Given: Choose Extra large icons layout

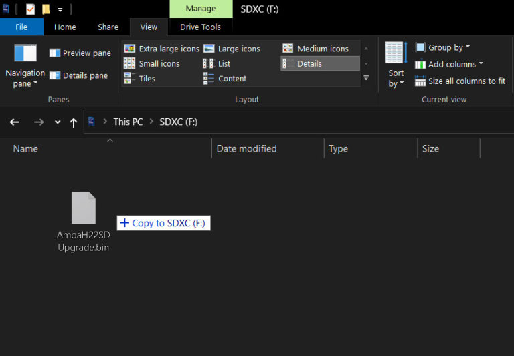Looking at the screenshot, I should tap(161, 49).
